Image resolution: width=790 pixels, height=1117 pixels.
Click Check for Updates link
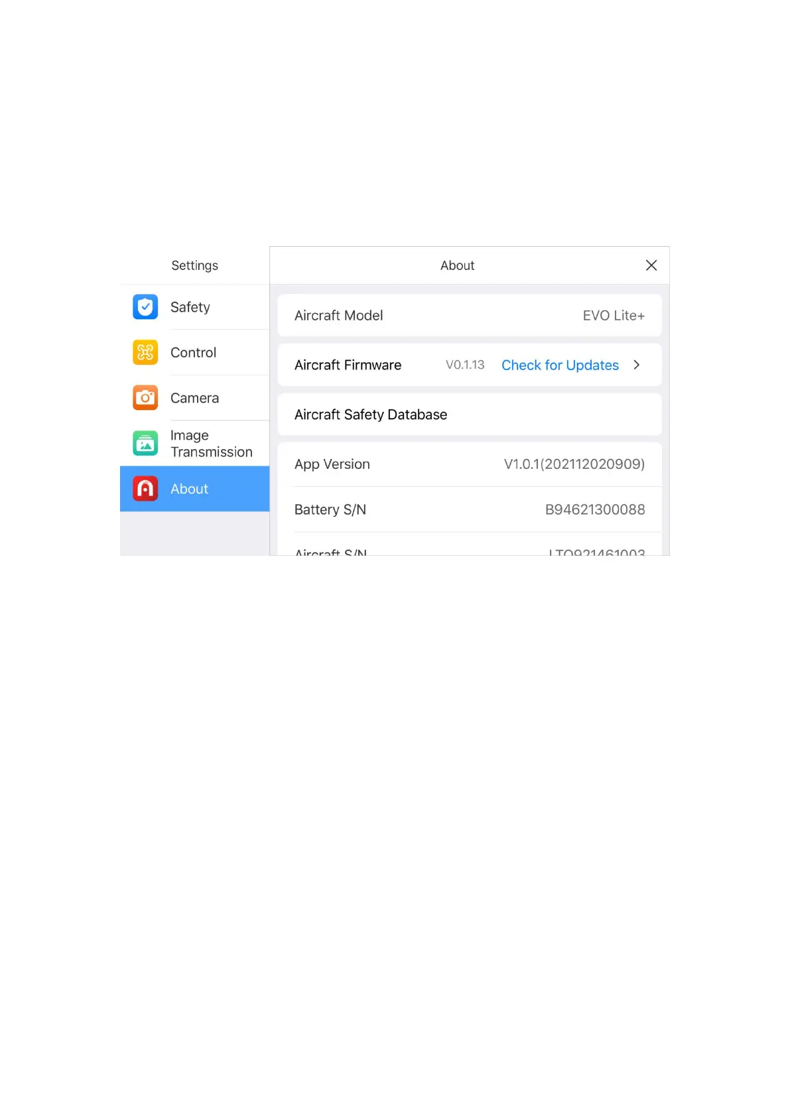click(560, 365)
